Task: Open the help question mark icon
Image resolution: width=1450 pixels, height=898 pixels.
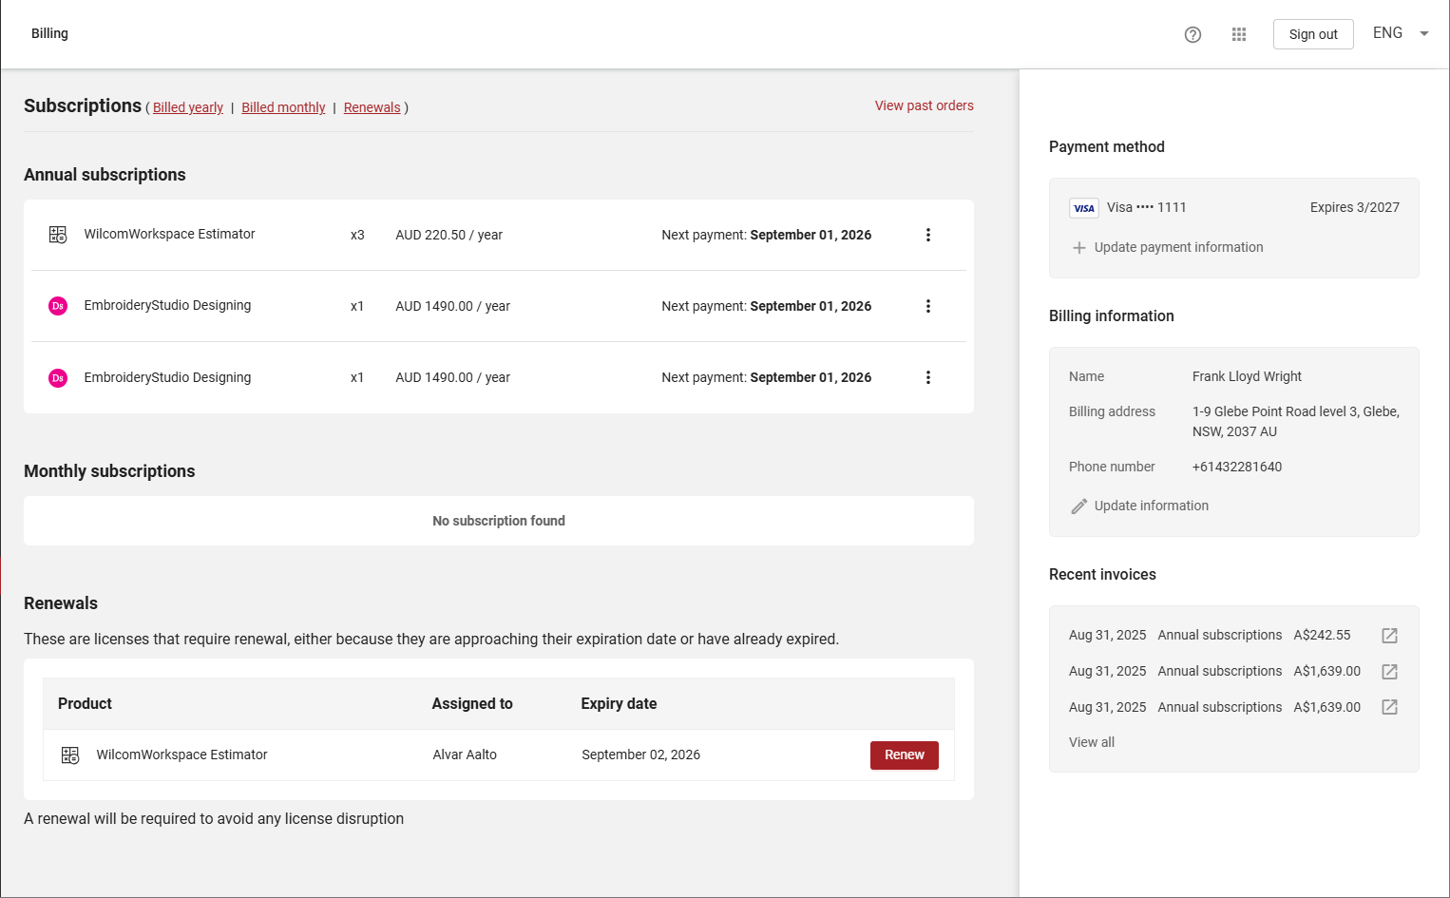Action: point(1192,34)
